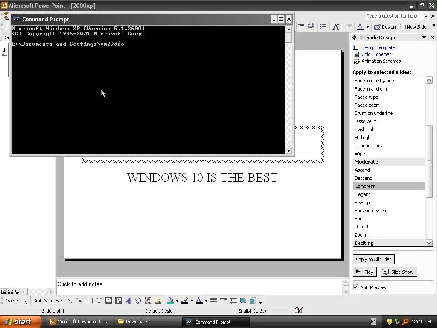Switch to Microsoft PowerPoint taskbar button
437x328 pixels.
click(79, 322)
